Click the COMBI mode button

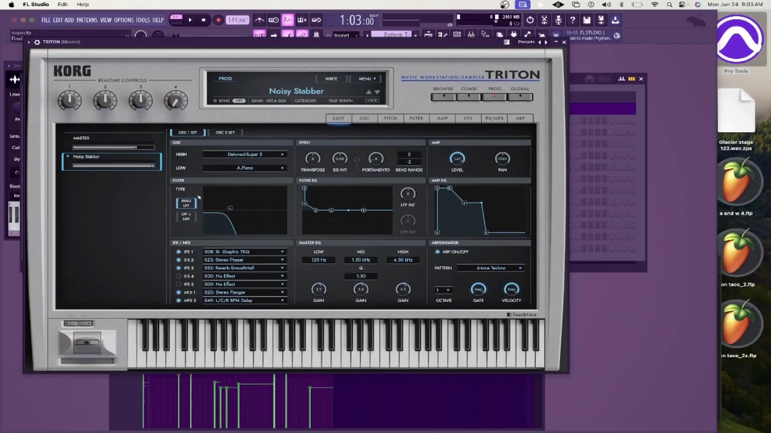[469, 96]
